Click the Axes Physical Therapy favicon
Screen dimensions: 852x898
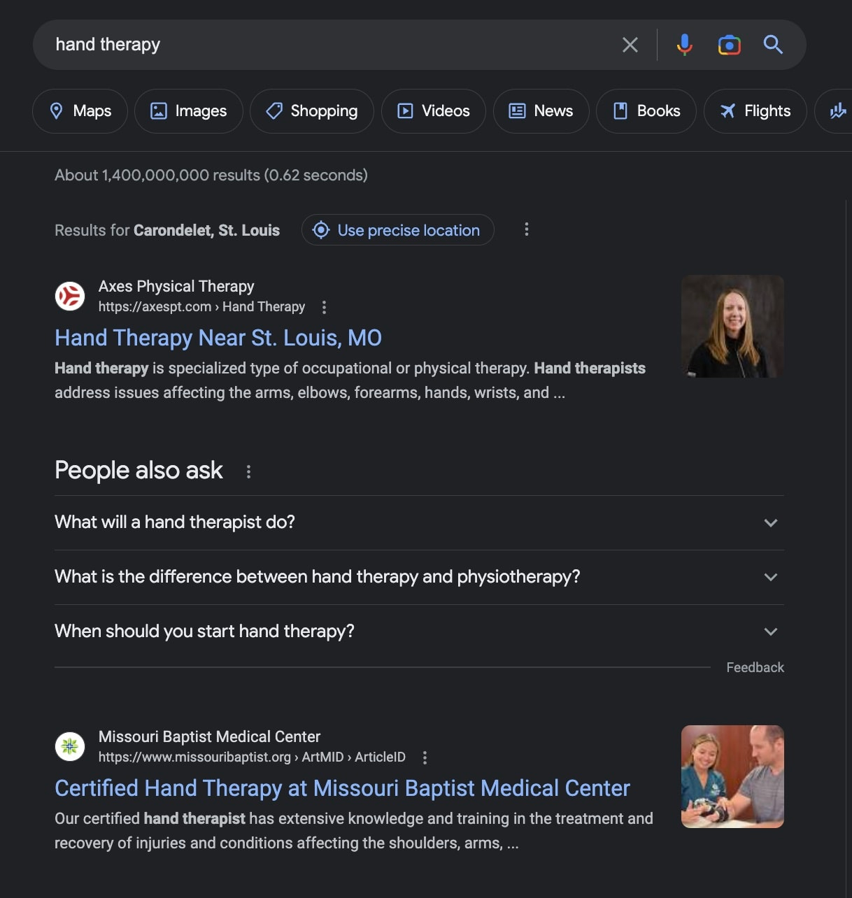pos(70,296)
